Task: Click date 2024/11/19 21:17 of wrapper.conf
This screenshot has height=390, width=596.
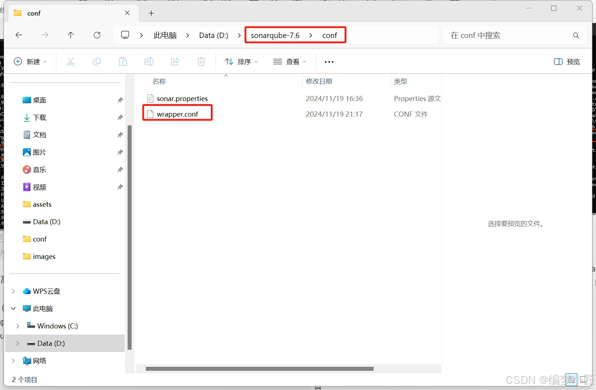Action: 334,114
